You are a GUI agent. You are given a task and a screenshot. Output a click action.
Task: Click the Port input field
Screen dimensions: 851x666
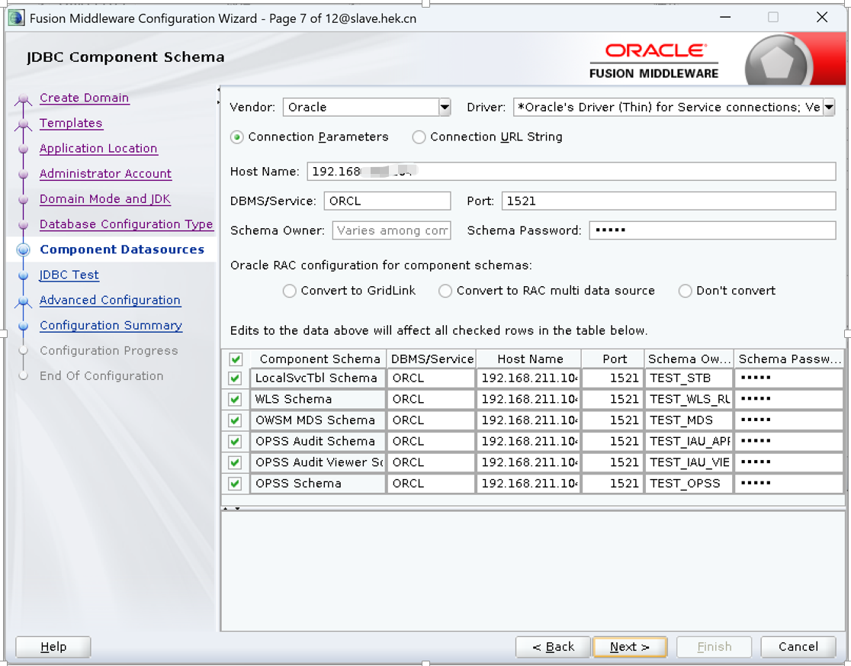coord(669,201)
